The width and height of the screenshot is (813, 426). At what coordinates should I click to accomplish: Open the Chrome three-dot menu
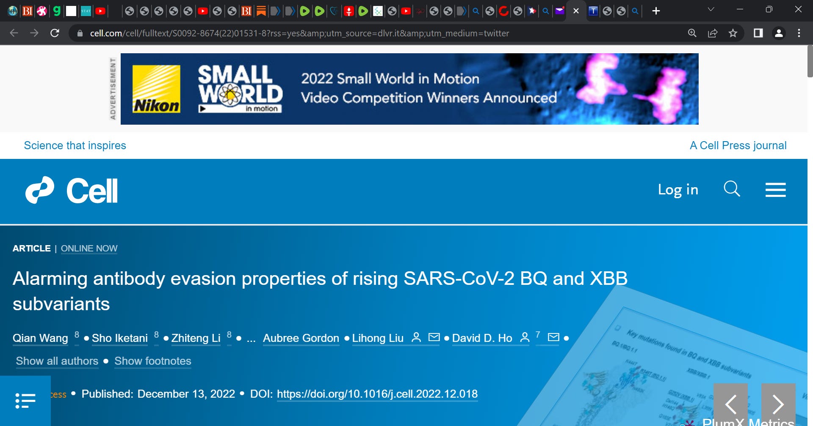point(799,33)
